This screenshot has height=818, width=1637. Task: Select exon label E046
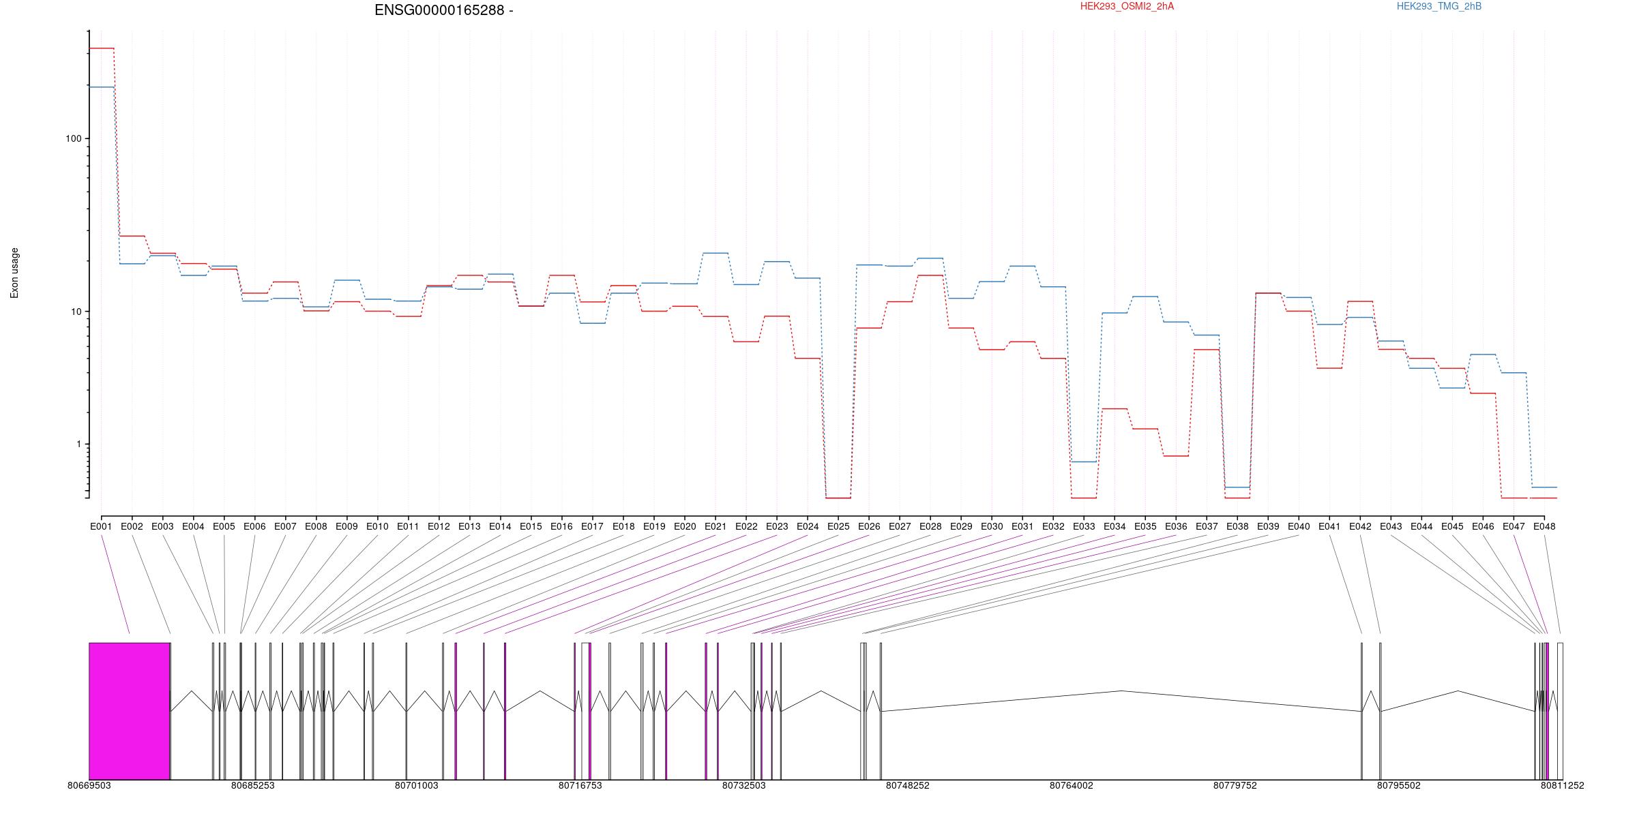point(1483,526)
